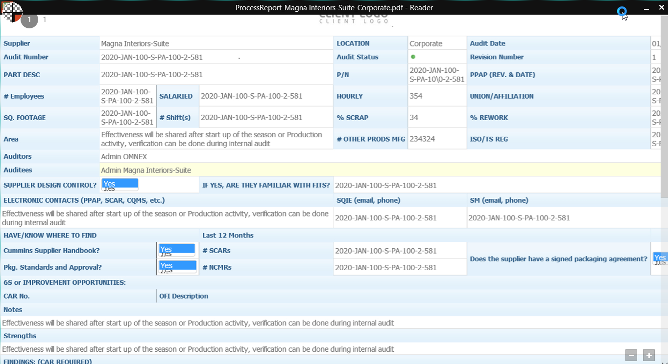Viewport: 668px width, 364px height.
Task: Click the # Shift(s) value field
Action: 266,118
